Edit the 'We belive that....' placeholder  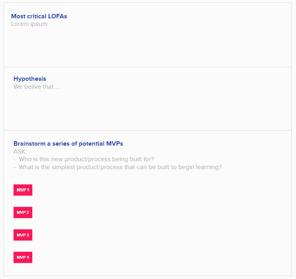[x=36, y=87]
